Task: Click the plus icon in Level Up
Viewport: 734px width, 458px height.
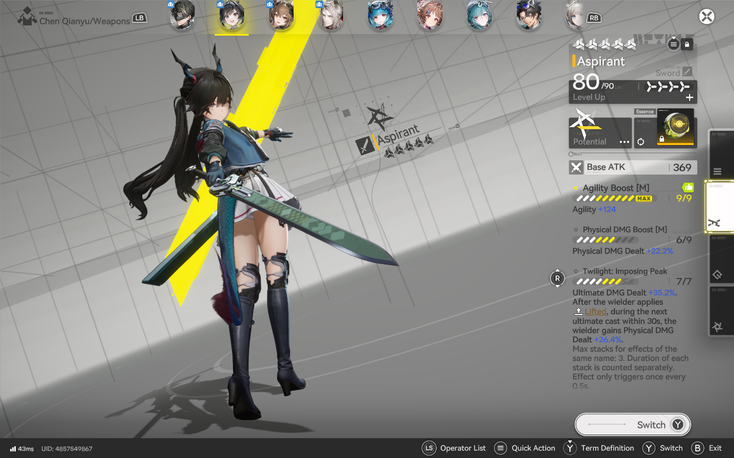Action: (690, 97)
